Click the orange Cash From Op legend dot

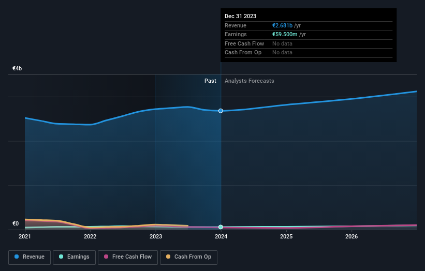click(x=168, y=257)
